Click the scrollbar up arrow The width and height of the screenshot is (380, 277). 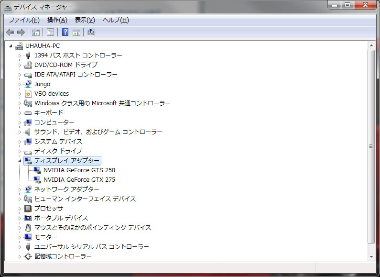tap(371, 45)
